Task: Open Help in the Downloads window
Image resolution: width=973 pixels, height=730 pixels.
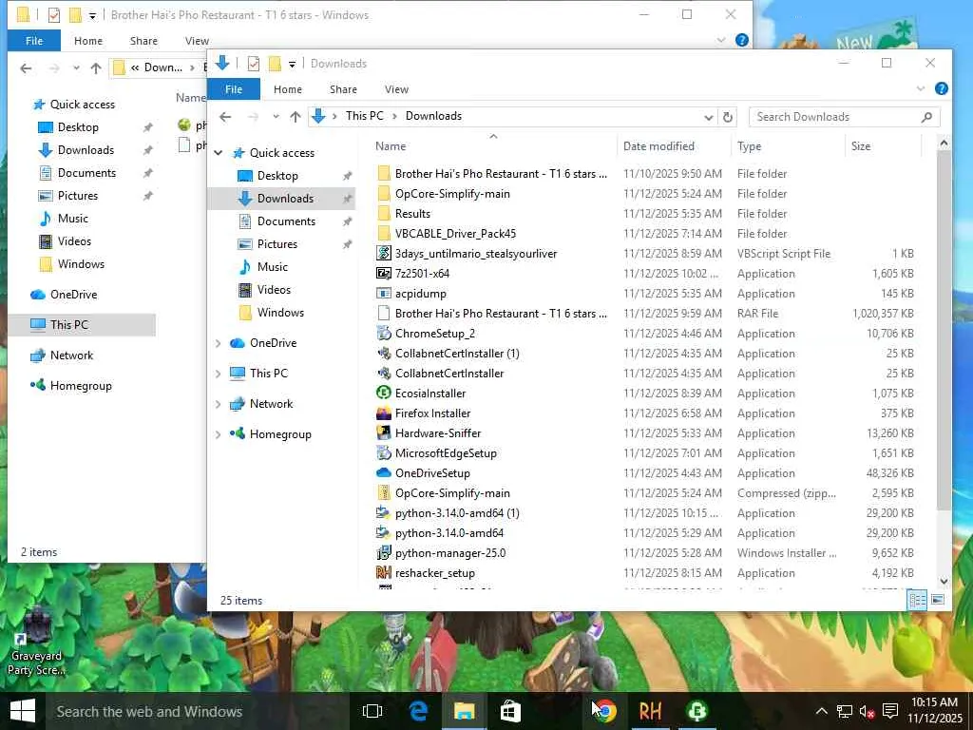Action: 942,88
